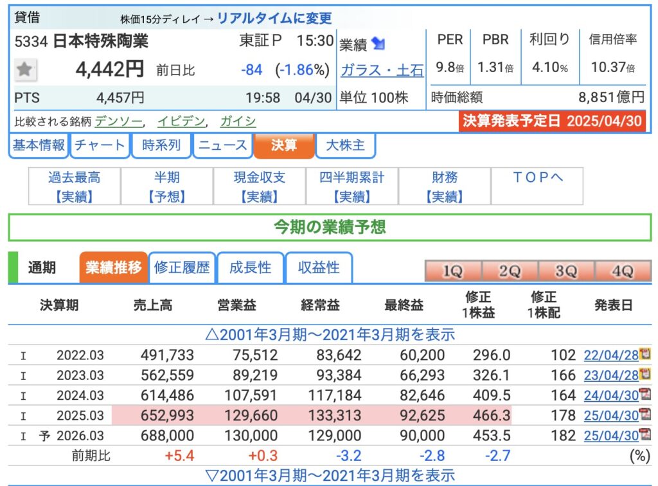Switch to the 修正履歴 tab
This screenshot has width=658, height=486.
click(x=182, y=267)
